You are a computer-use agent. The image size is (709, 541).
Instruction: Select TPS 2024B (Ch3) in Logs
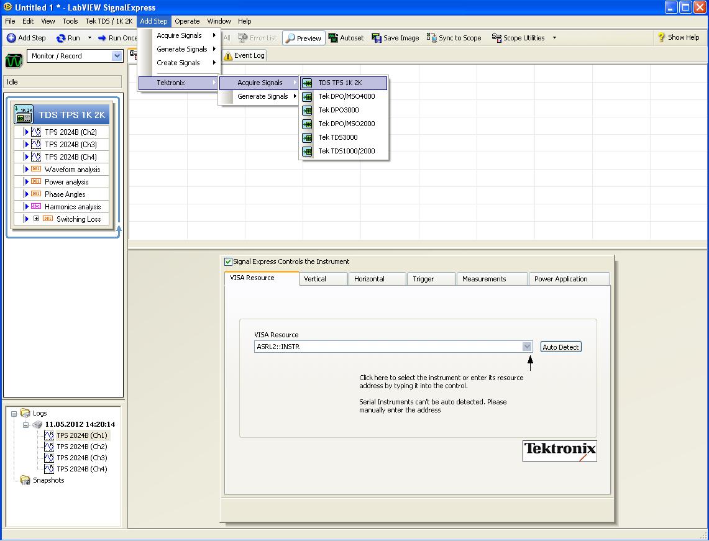tap(82, 458)
